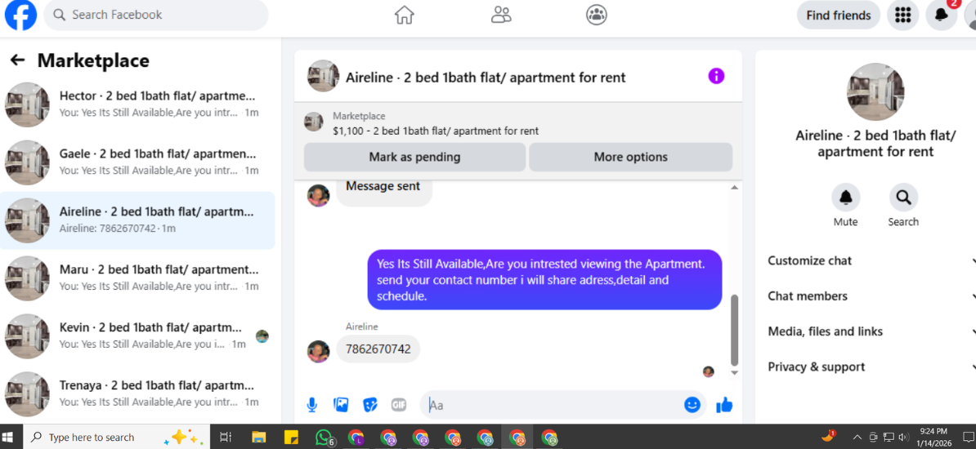Open the Friends icon in top bar
This screenshot has width=976, height=449.
tap(500, 15)
